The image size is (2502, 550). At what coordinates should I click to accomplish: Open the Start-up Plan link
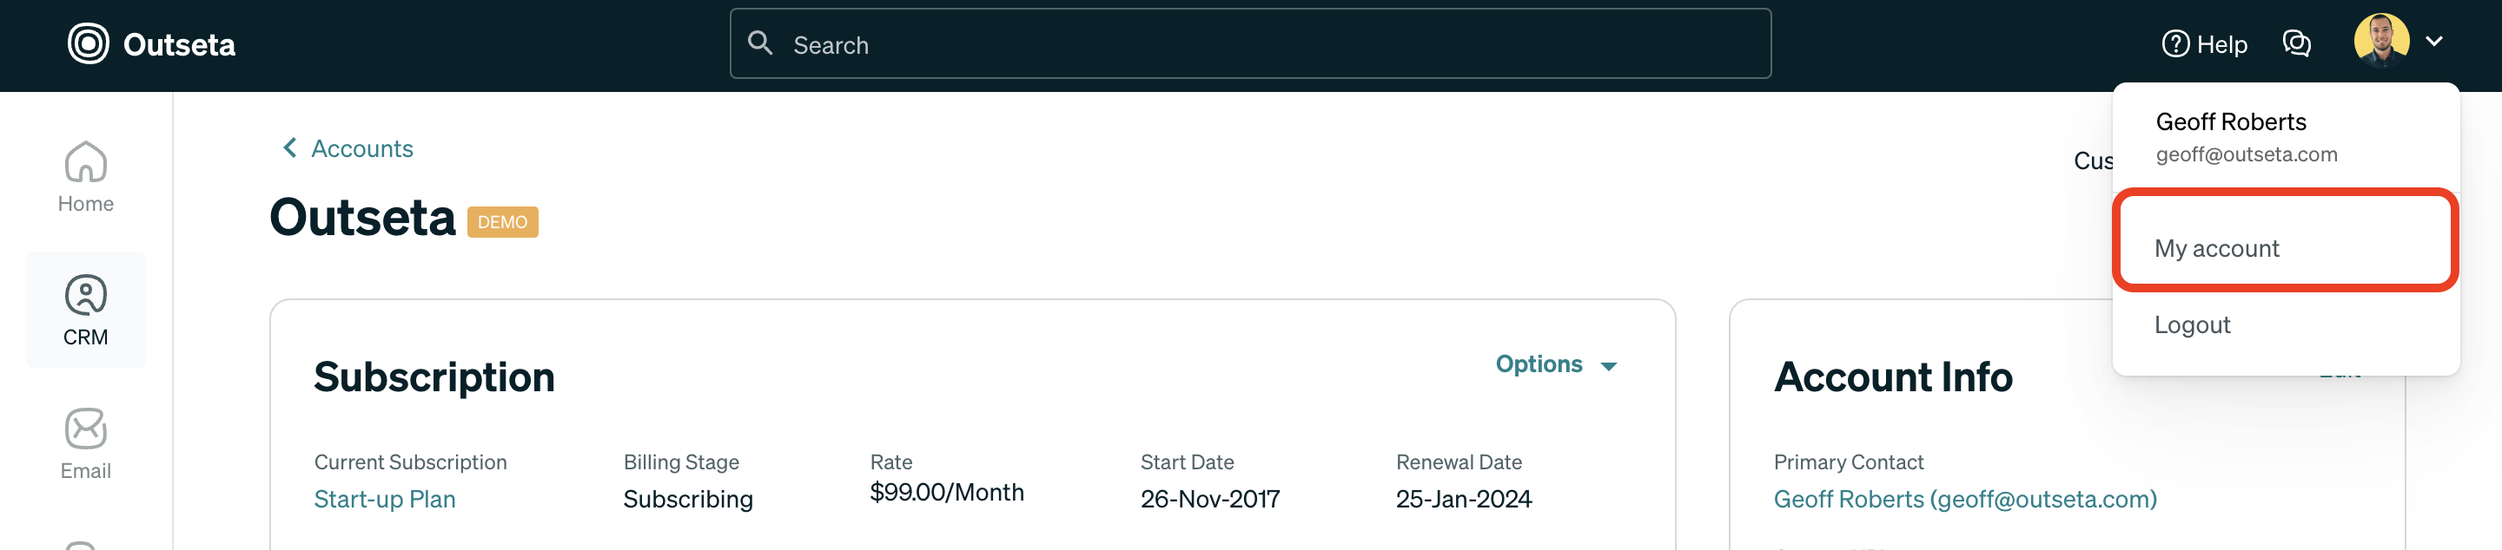(385, 499)
